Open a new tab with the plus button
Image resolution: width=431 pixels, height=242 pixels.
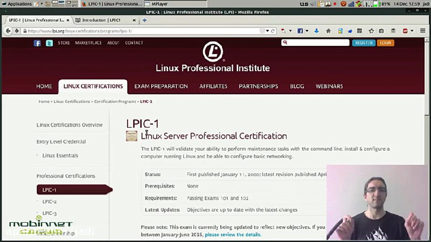coord(144,20)
